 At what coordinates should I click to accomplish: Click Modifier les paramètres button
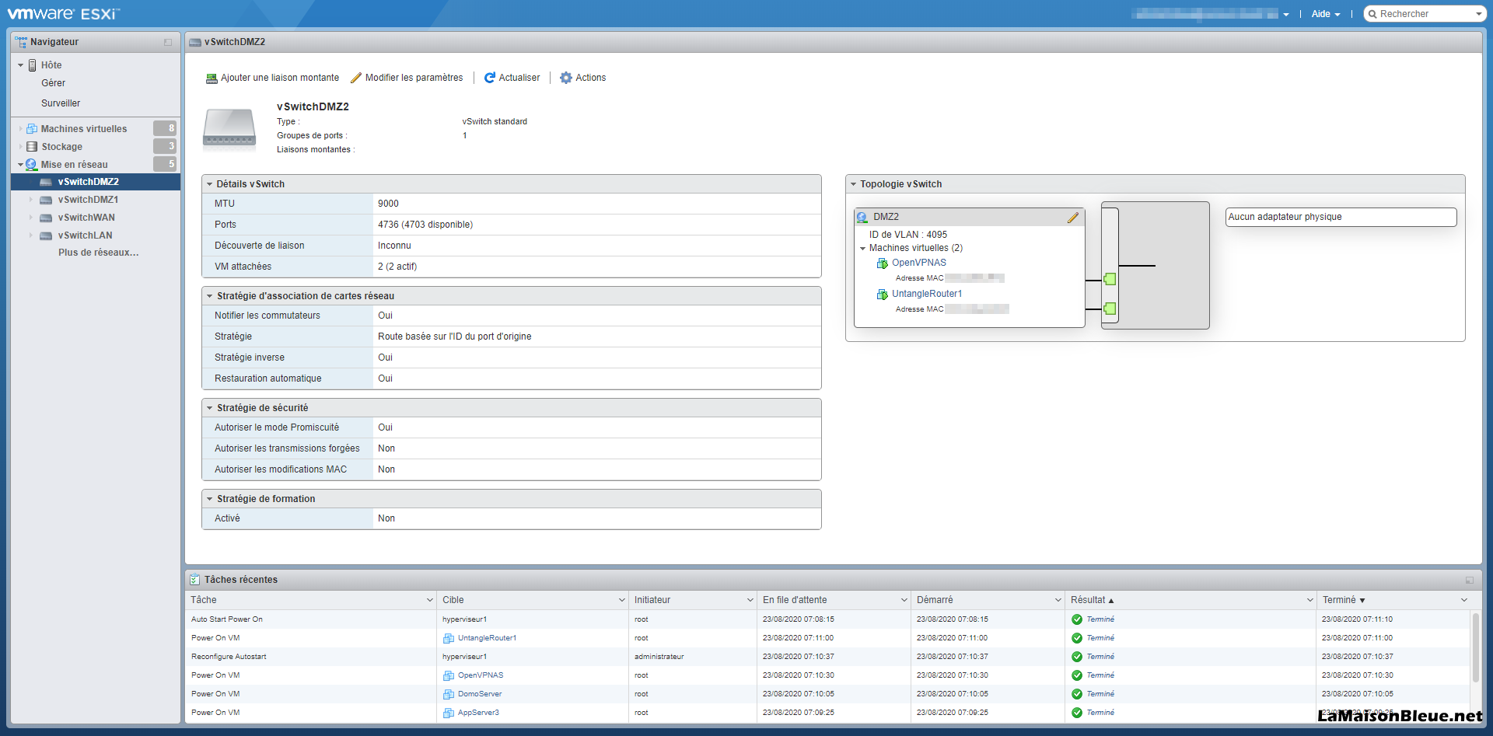click(x=407, y=78)
